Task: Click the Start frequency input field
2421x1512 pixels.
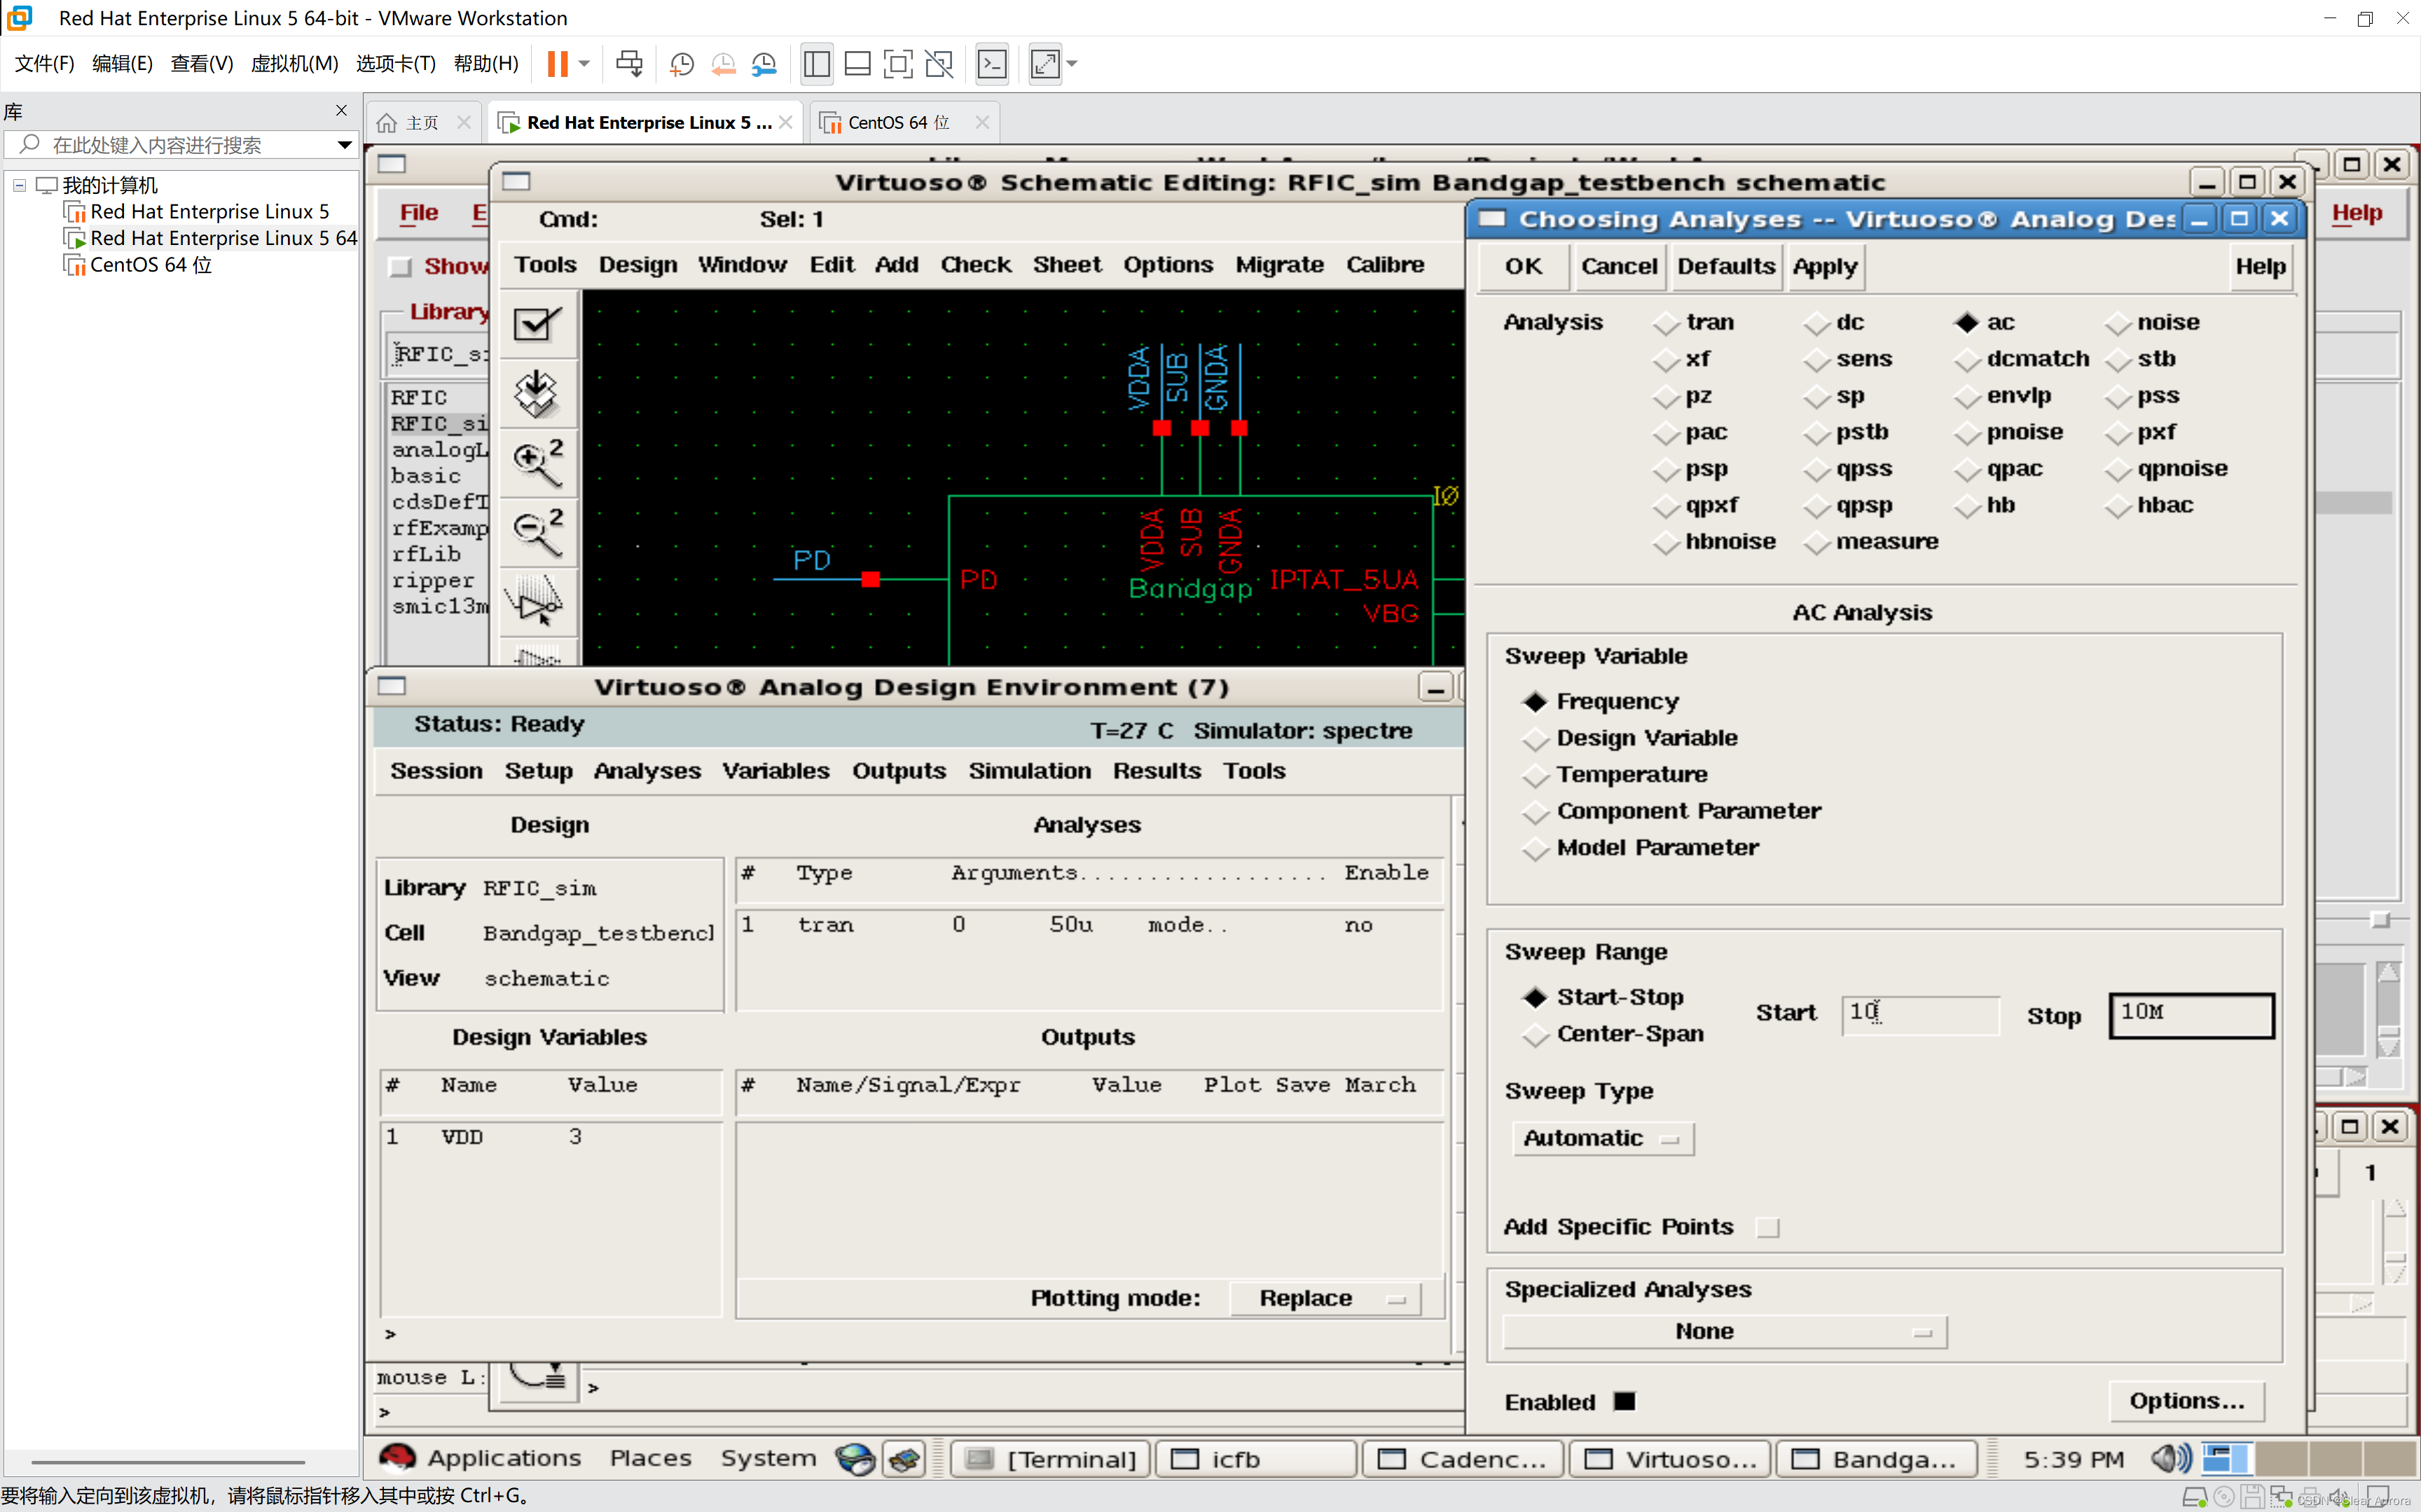Action: pos(1919,1013)
